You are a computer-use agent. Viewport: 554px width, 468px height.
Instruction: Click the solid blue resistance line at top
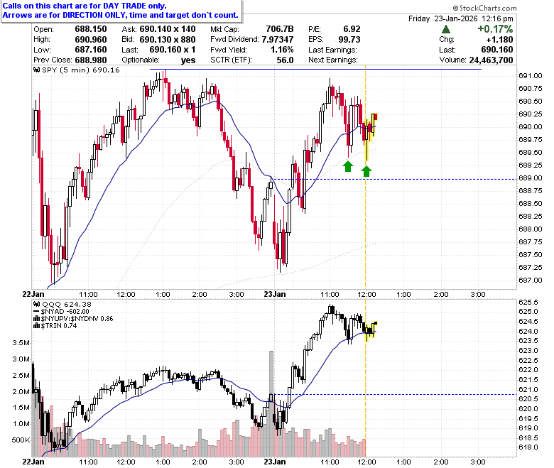[315, 69]
